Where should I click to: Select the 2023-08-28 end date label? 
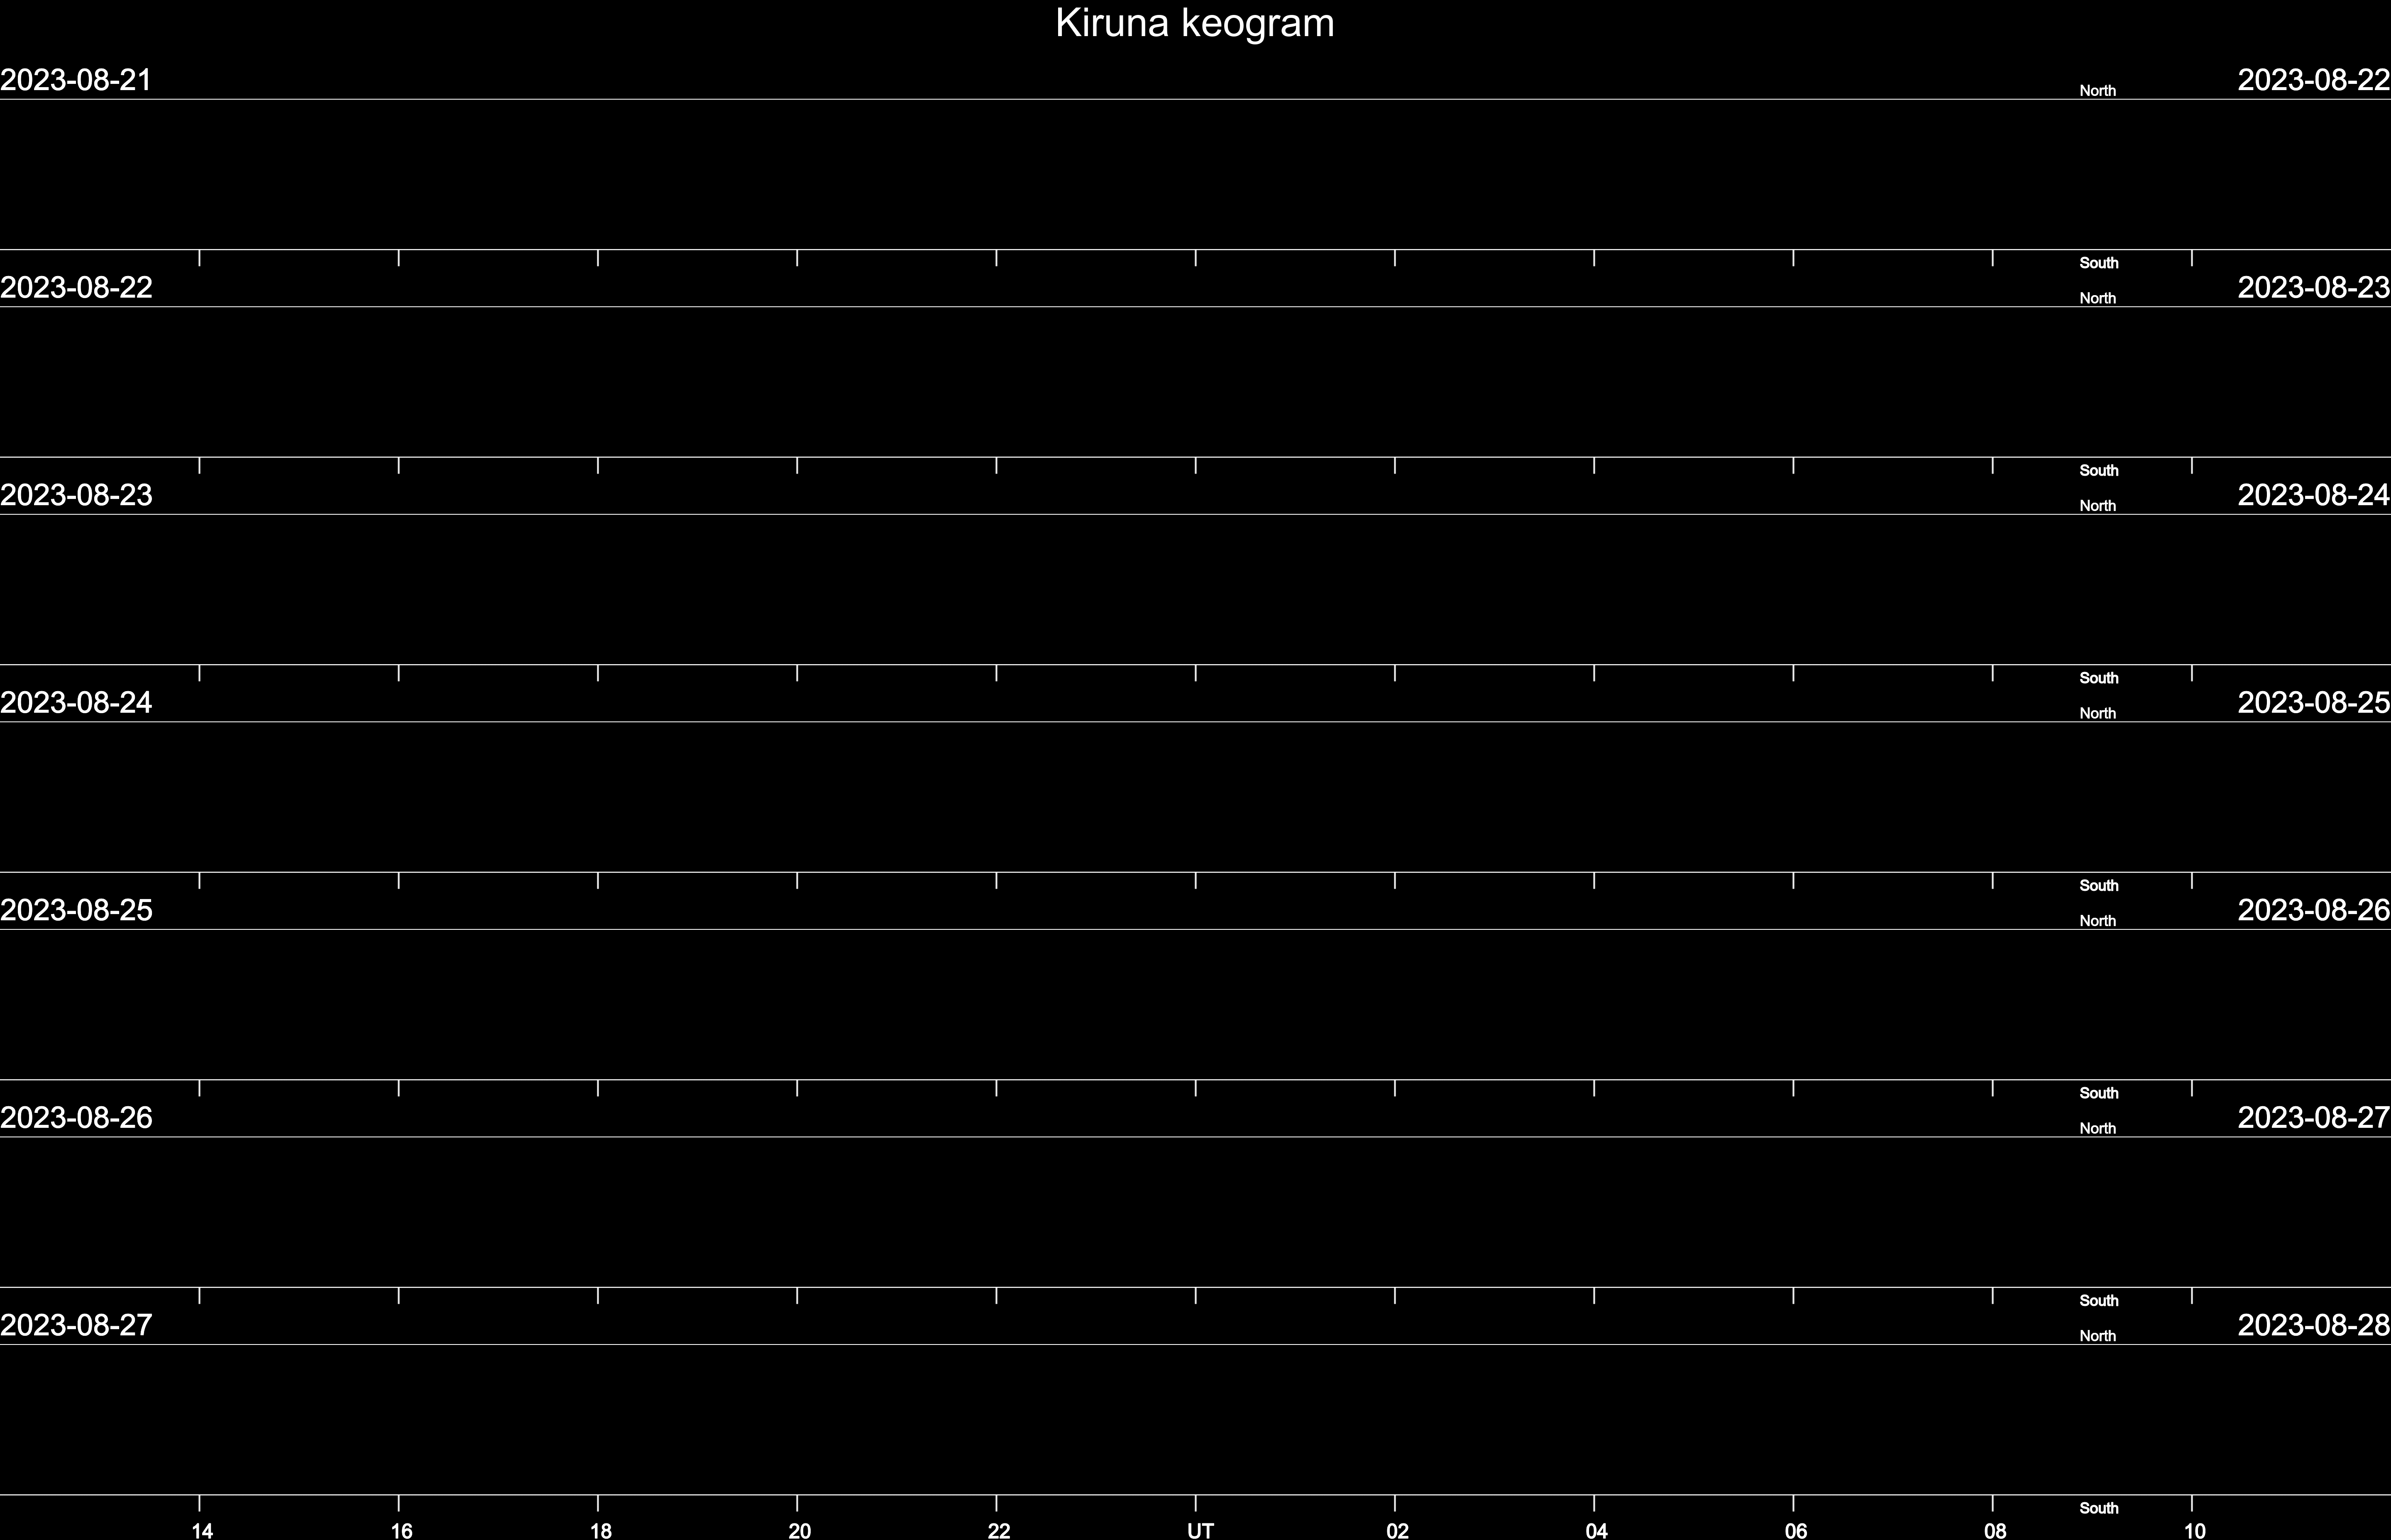pos(2314,1325)
